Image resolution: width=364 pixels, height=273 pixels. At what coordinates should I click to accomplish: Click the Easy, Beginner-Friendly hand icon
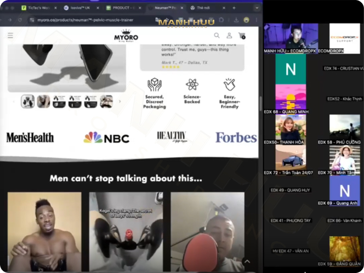(229, 84)
